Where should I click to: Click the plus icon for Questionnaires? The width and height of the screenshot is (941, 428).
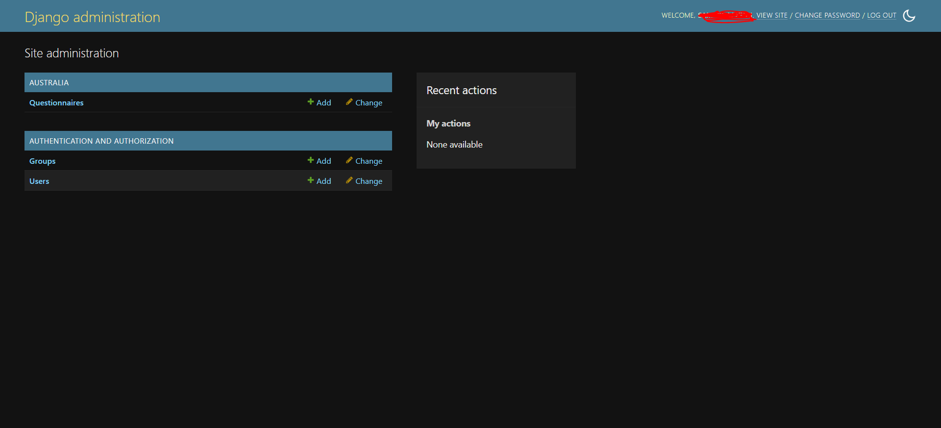tap(311, 102)
